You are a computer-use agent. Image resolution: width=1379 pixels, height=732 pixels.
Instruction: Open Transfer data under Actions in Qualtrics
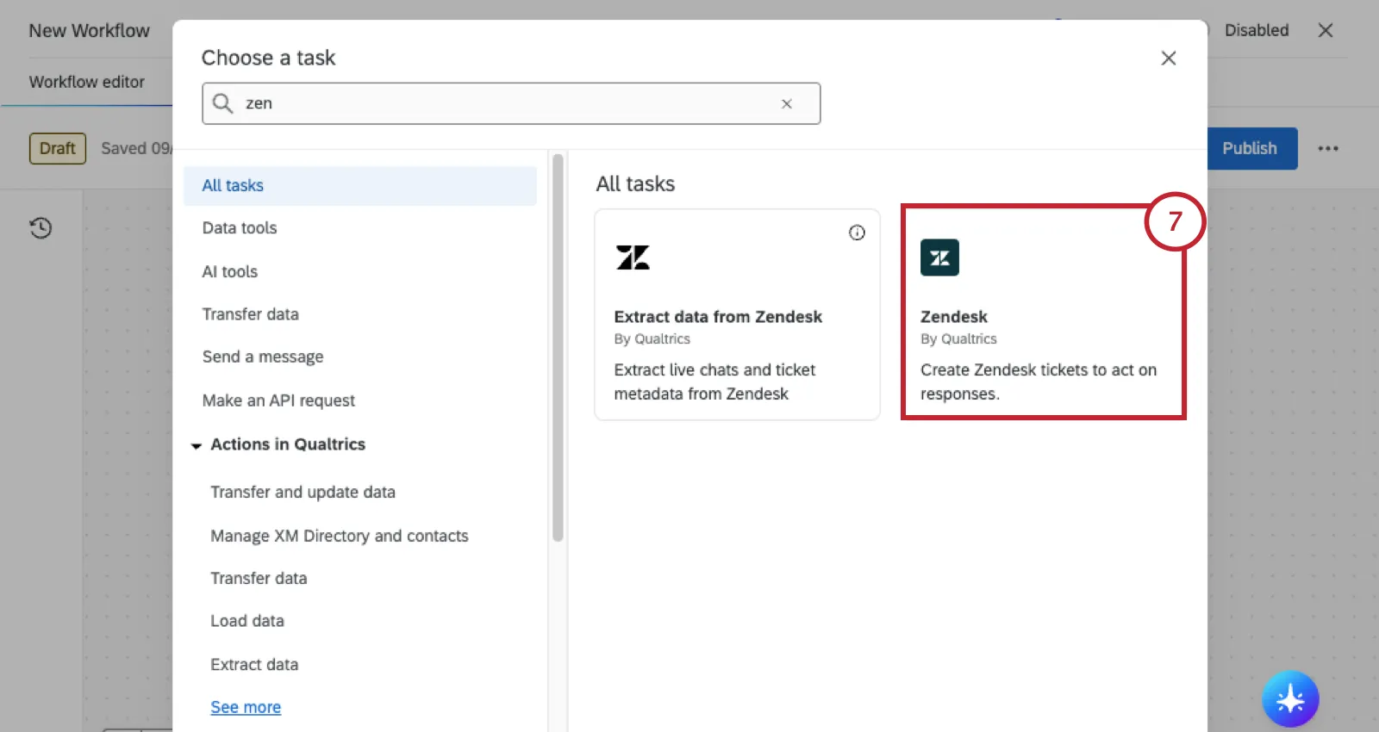point(259,578)
